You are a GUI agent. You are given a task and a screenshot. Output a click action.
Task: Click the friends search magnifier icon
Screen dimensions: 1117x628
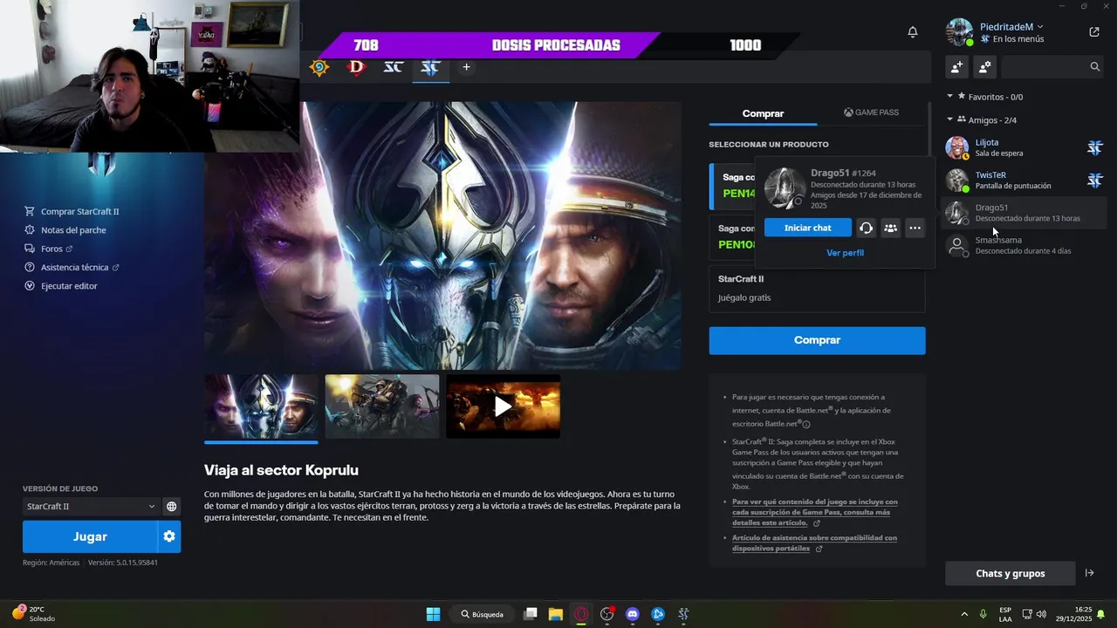click(x=1095, y=66)
